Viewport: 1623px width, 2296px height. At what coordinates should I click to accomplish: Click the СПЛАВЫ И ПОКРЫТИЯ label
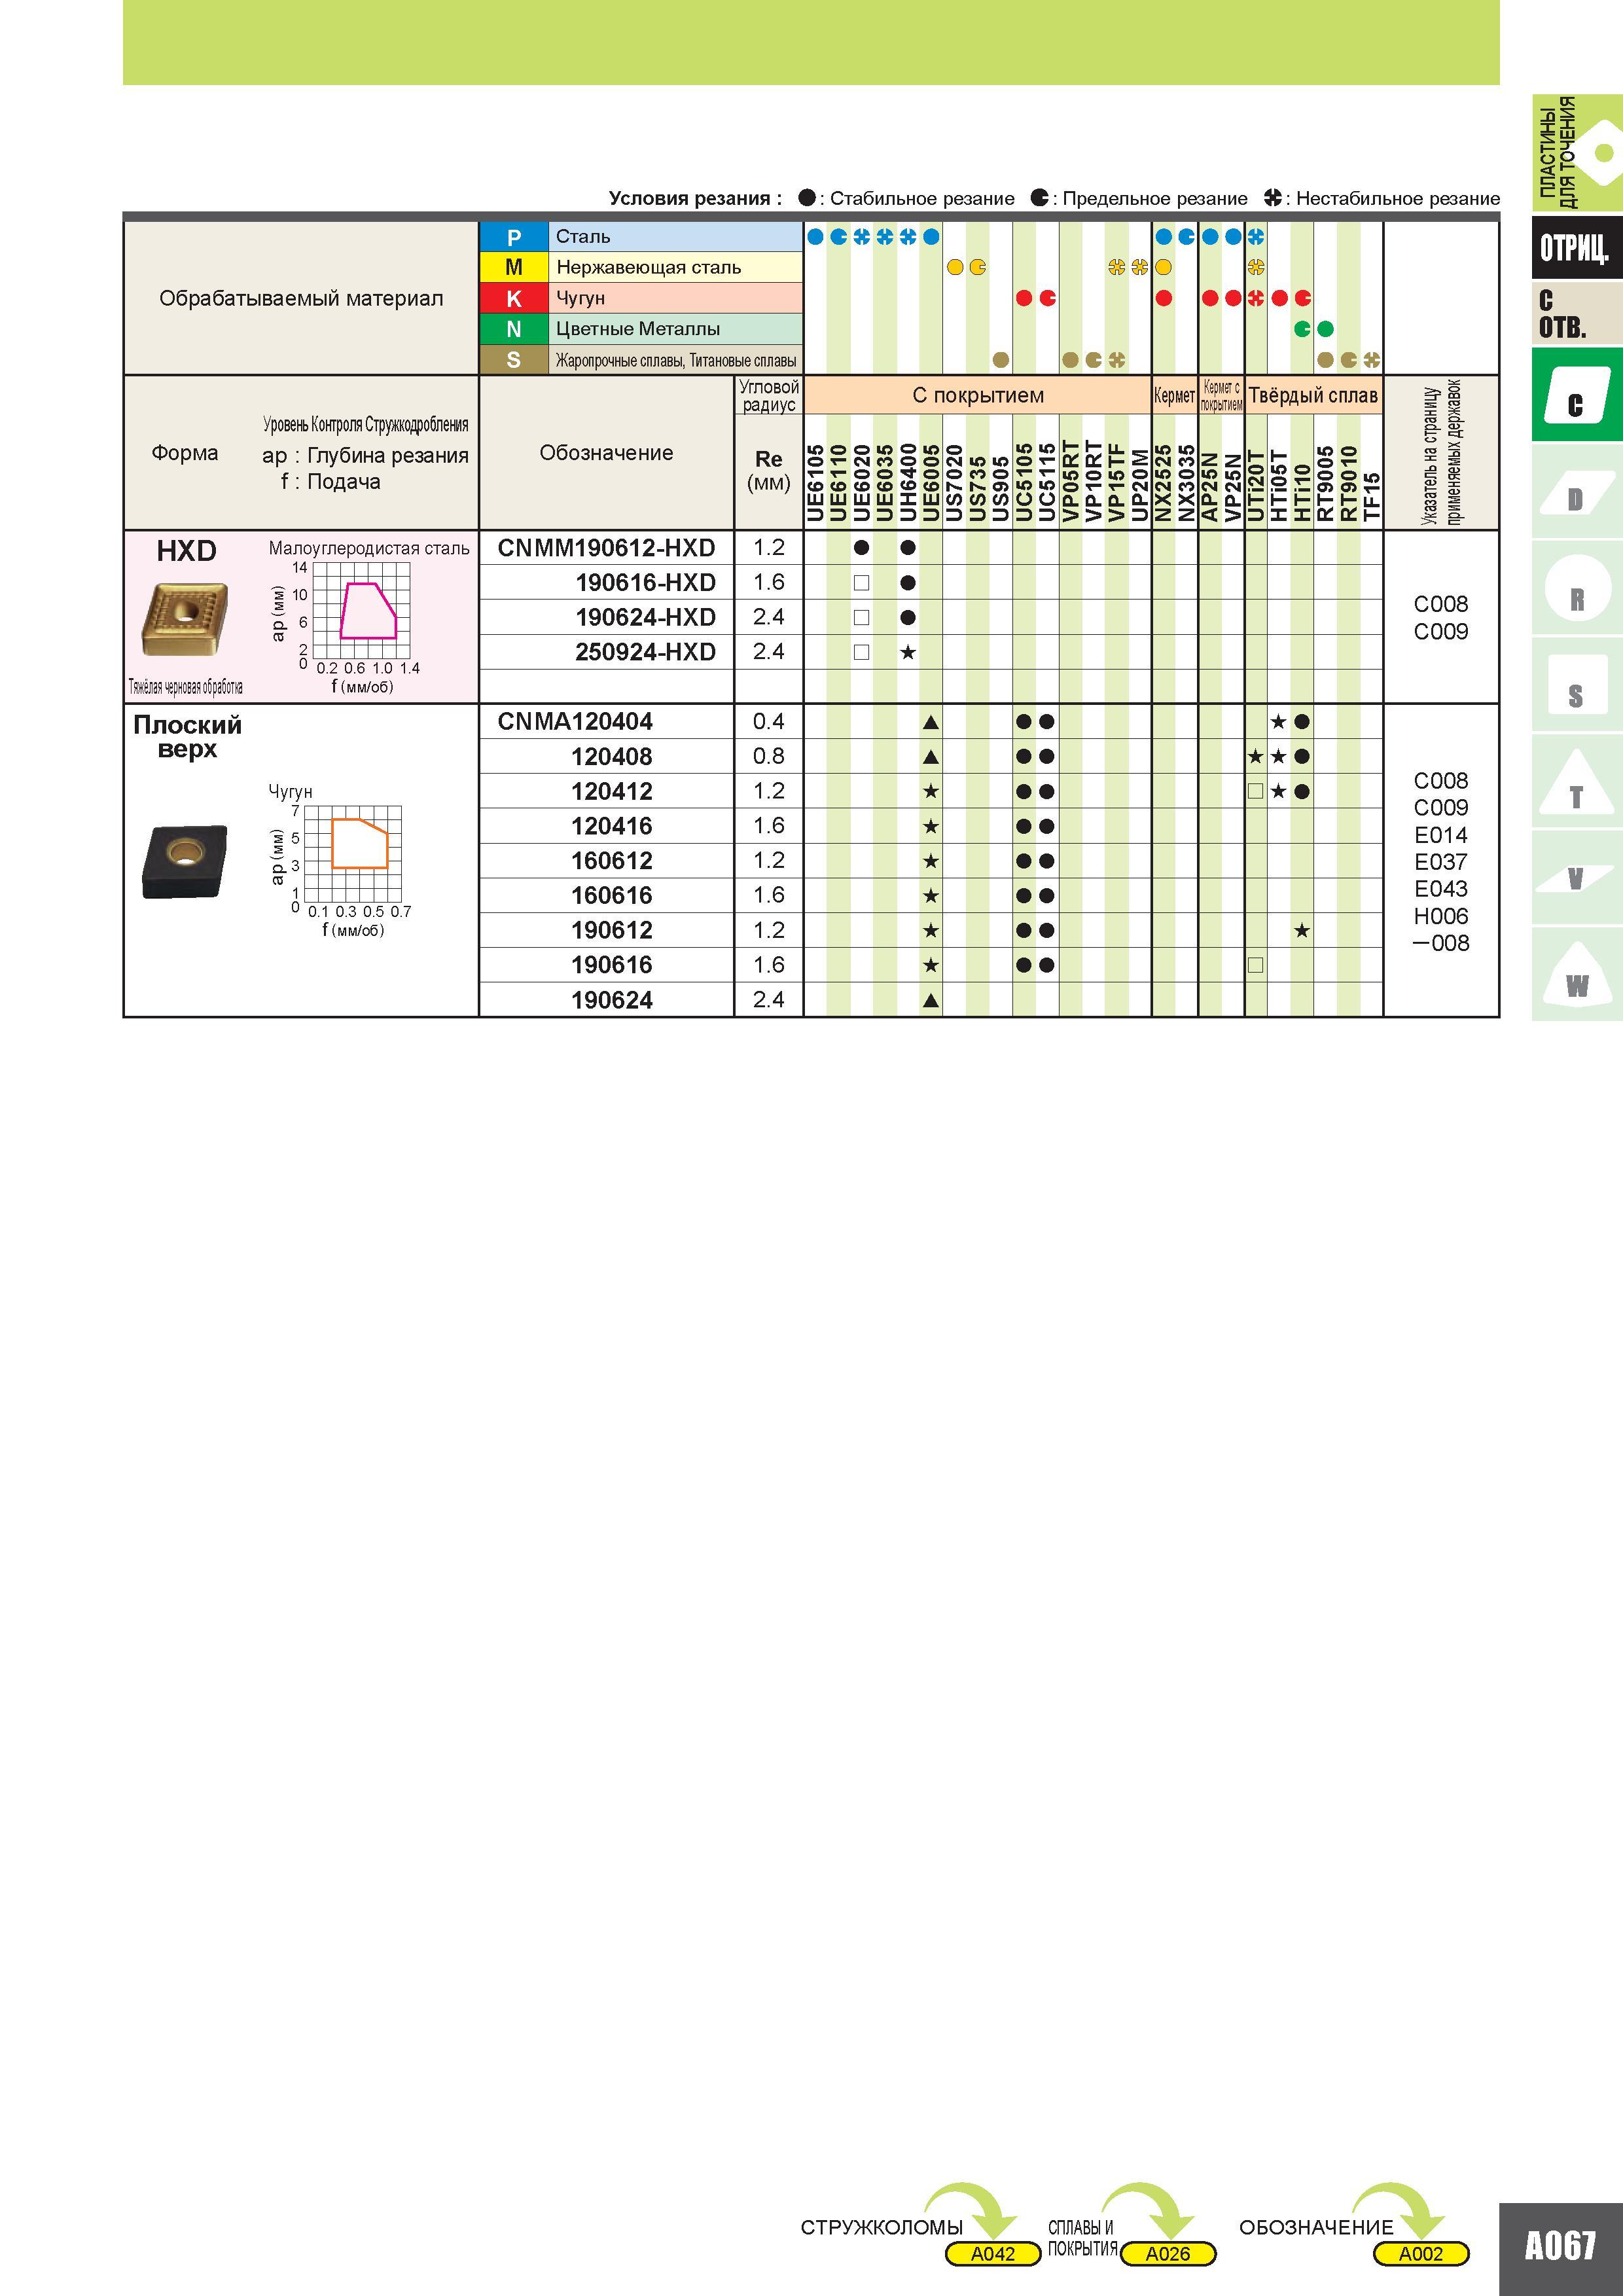pos(1082,2238)
